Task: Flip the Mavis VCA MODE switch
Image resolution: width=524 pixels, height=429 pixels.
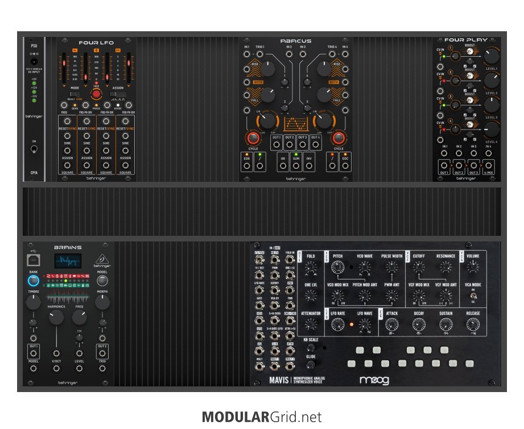Action: (473, 295)
